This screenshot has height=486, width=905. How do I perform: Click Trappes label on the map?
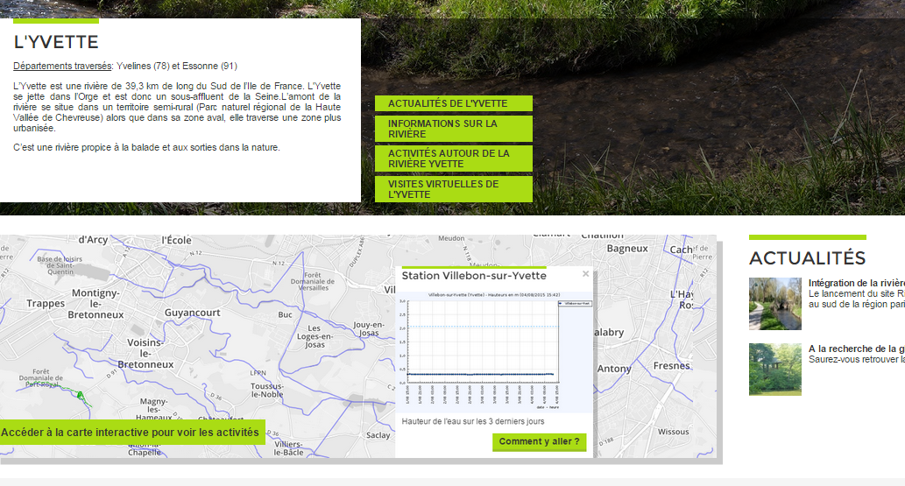click(x=46, y=304)
